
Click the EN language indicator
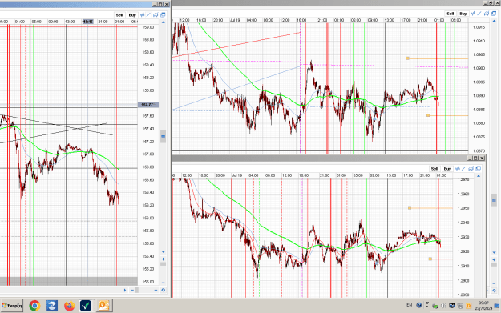pos(410,305)
